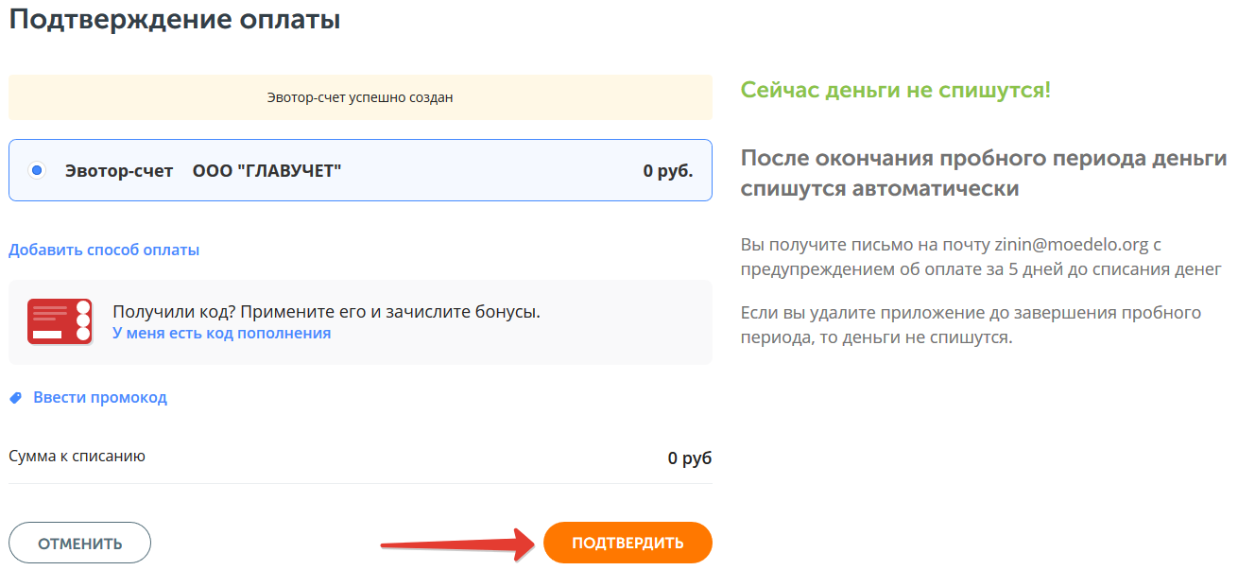
Task: Click the Получили код? bonus hint text
Action: pyautogui.click(x=326, y=312)
